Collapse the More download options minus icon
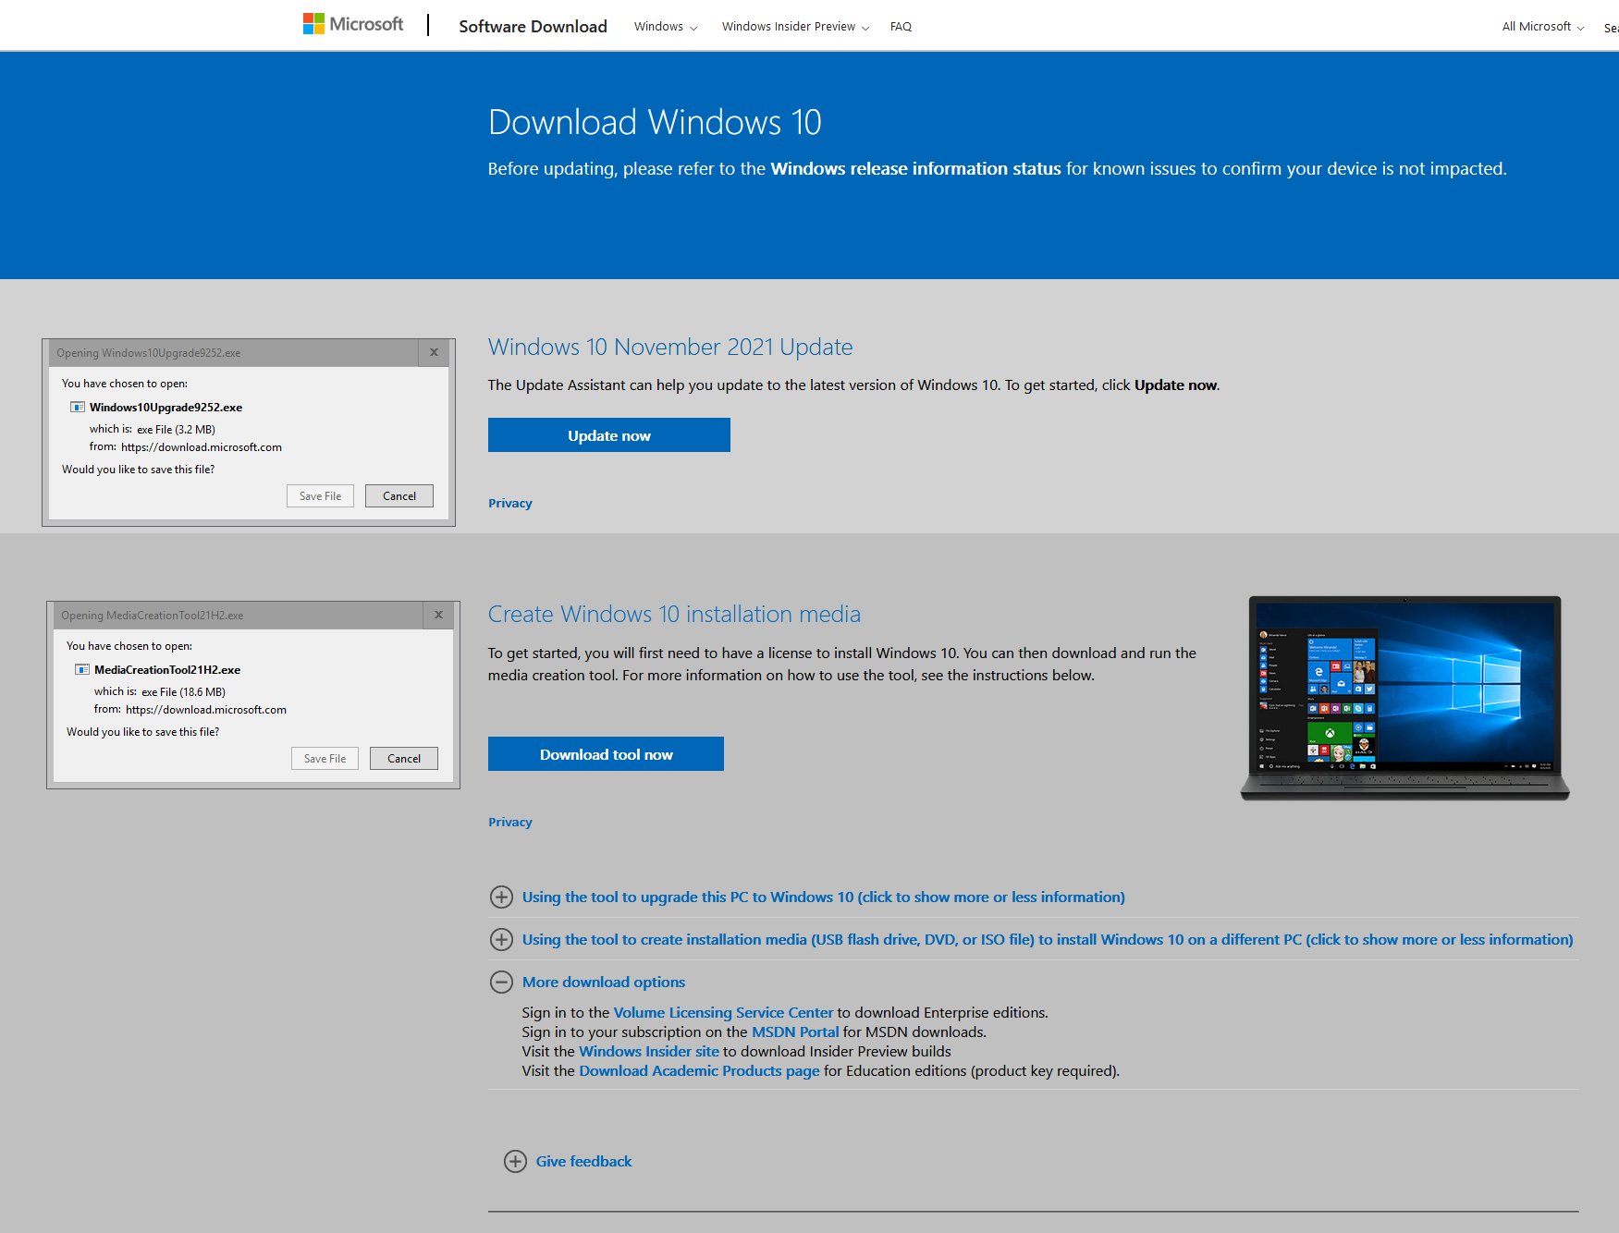 tap(501, 982)
